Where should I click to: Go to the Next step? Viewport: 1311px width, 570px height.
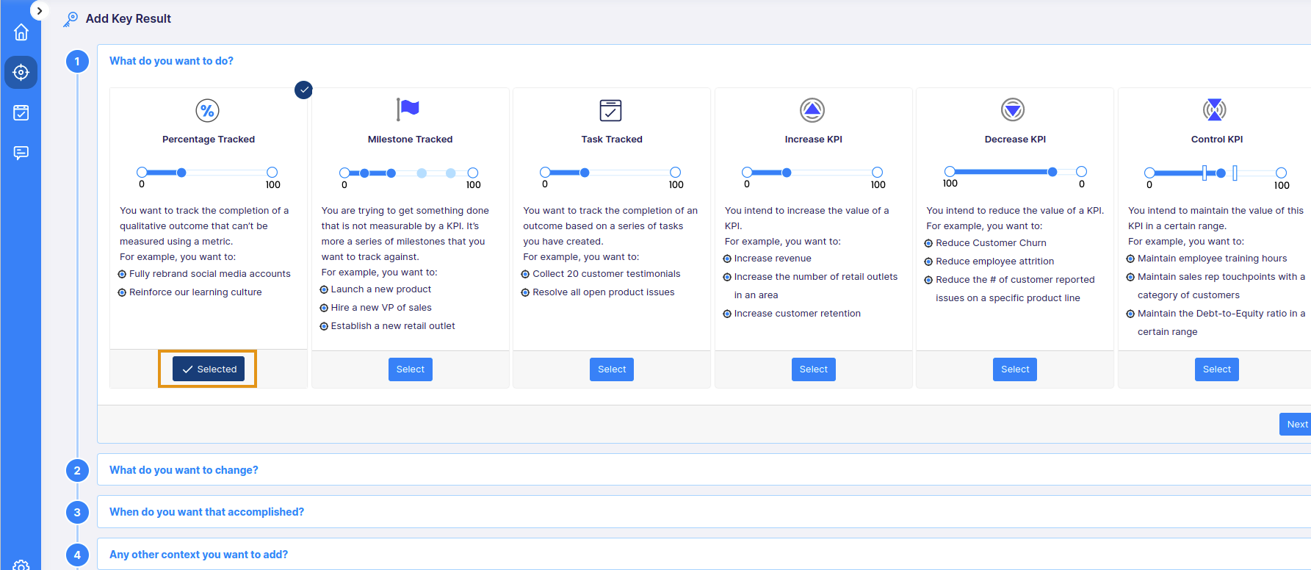click(1296, 425)
